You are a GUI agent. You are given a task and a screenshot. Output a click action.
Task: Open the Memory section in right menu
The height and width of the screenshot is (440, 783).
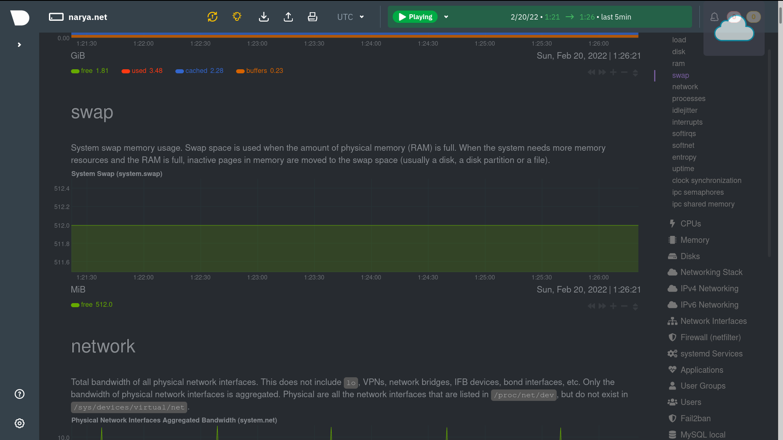695,240
